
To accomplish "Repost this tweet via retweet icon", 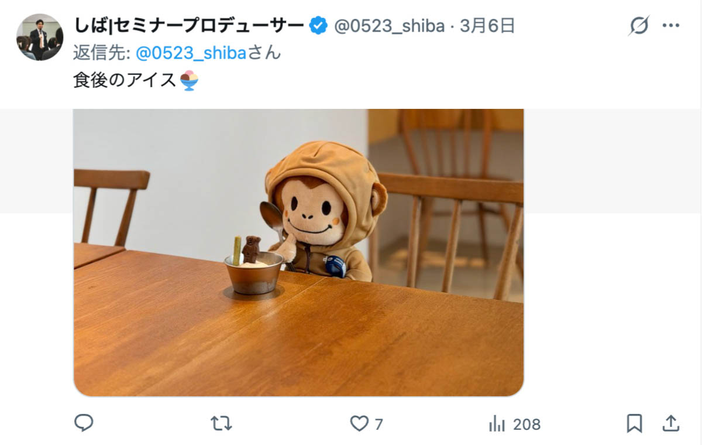I will click(221, 423).
